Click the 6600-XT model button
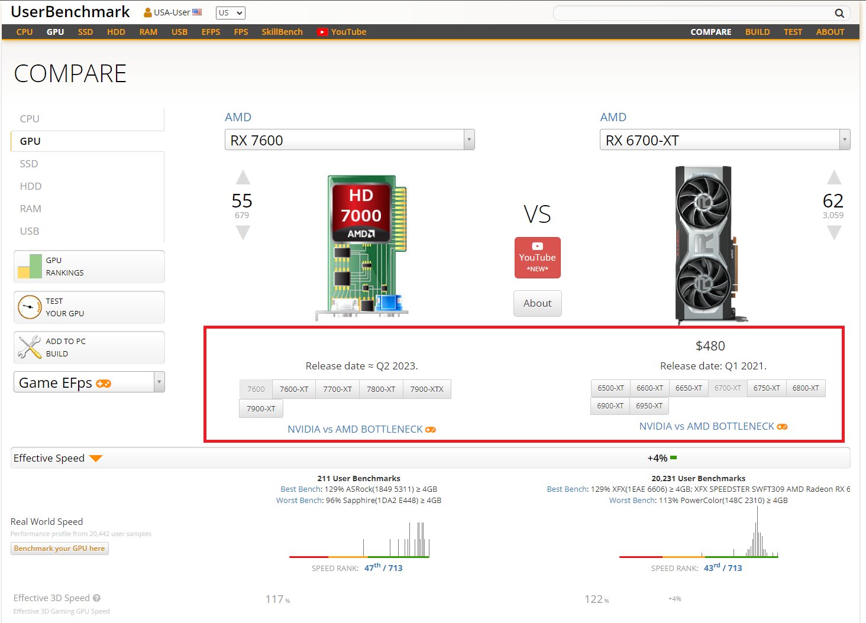 (x=649, y=388)
